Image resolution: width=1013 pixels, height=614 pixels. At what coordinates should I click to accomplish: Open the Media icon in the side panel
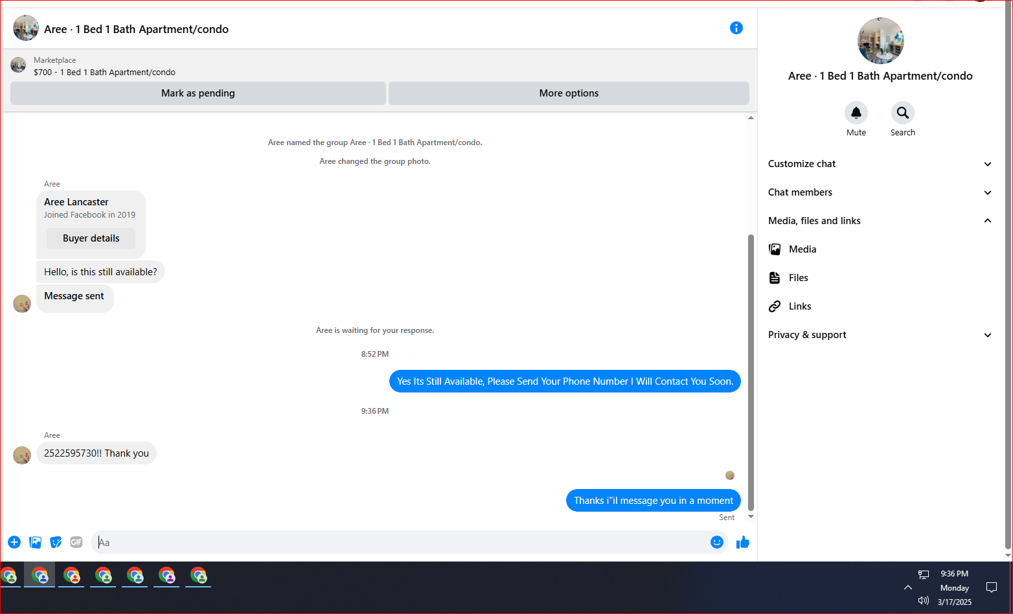click(x=775, y=249)
